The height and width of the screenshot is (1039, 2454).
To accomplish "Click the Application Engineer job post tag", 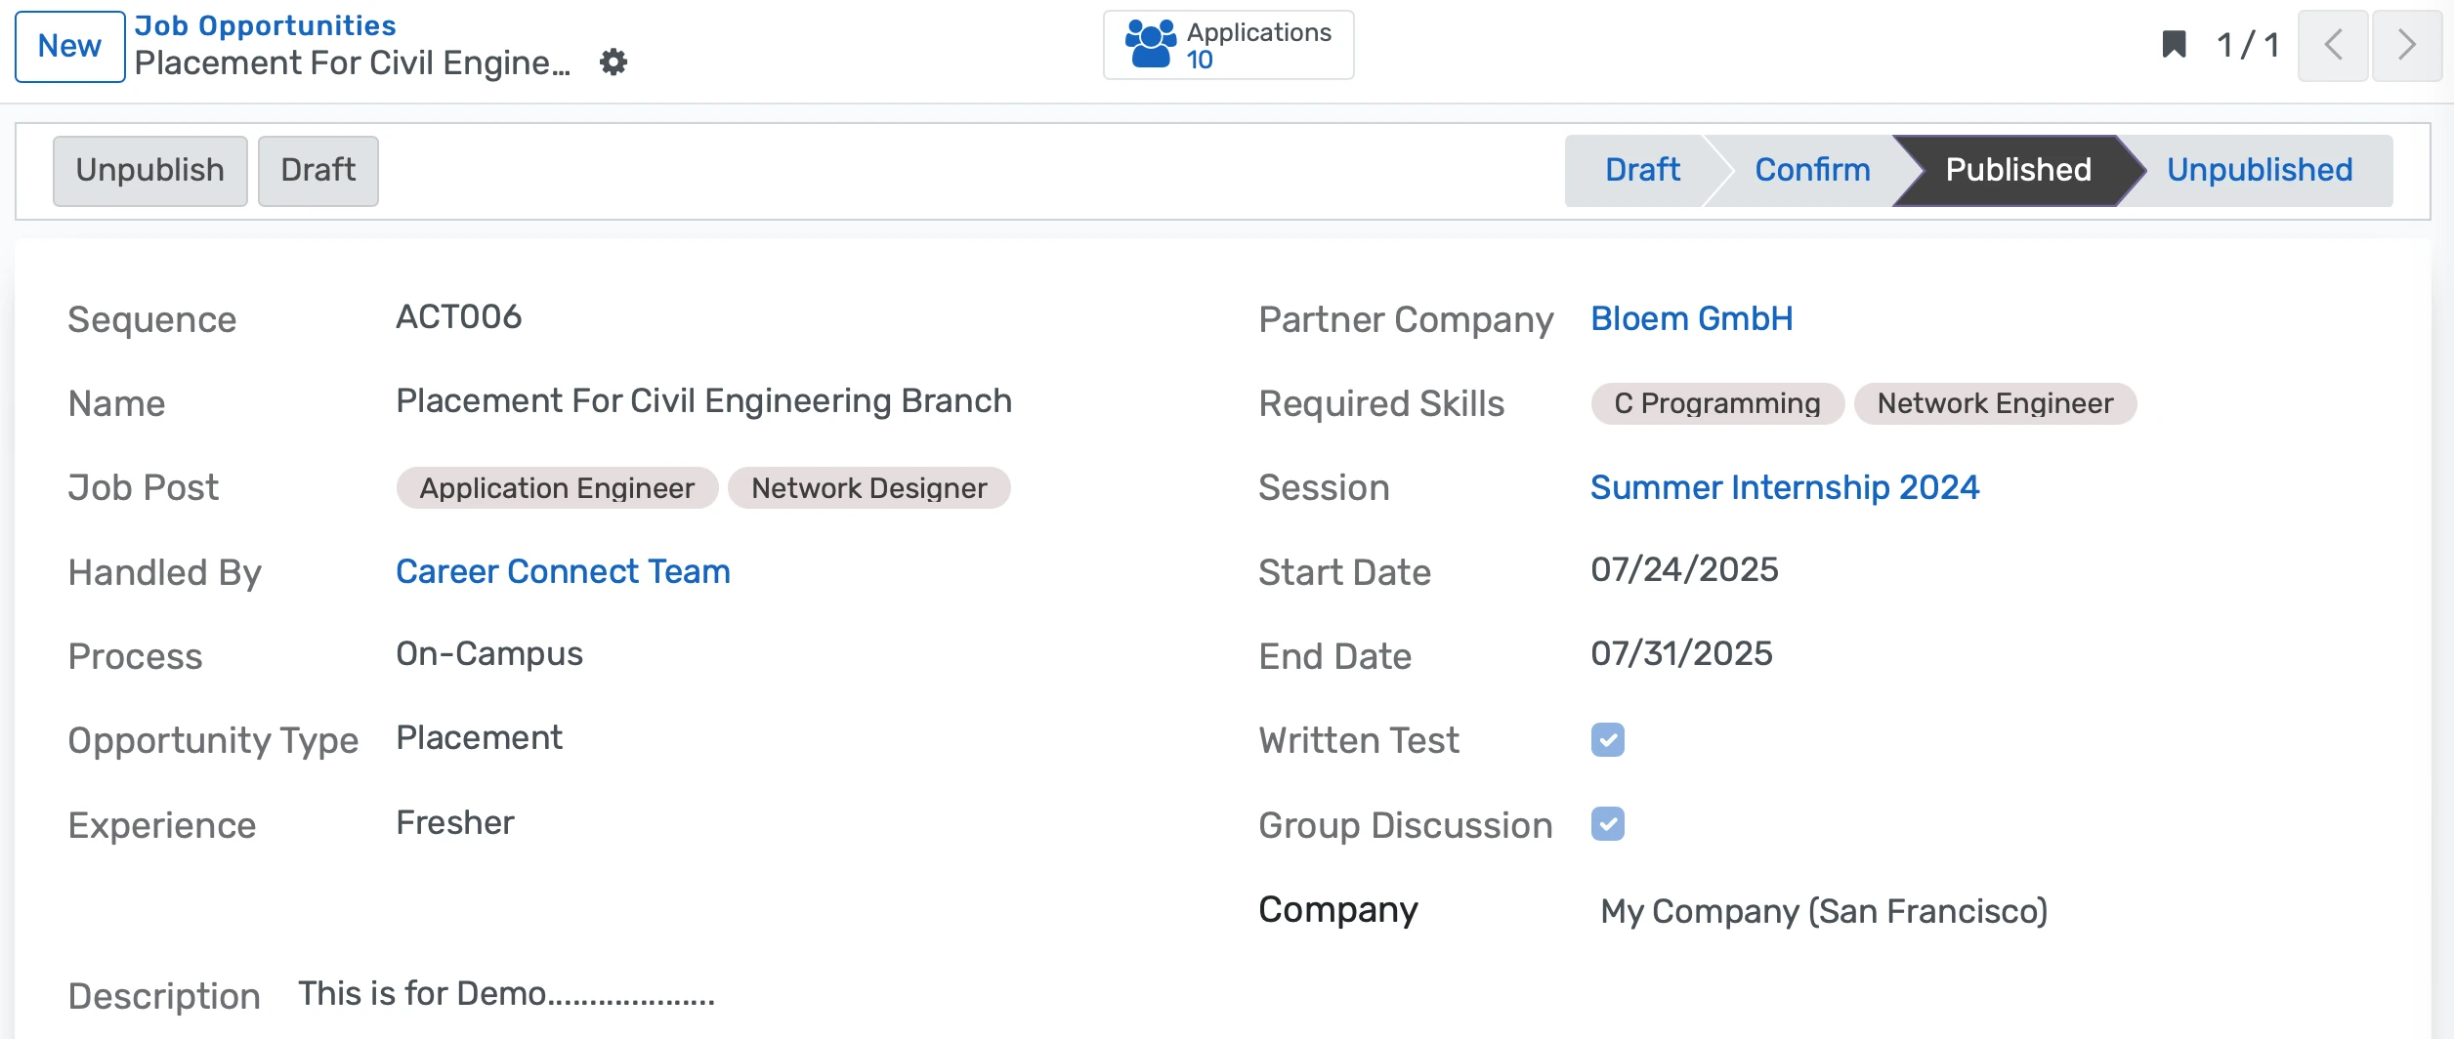I will 555,488.
